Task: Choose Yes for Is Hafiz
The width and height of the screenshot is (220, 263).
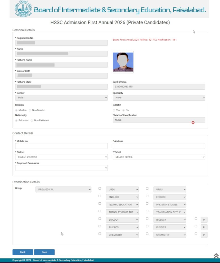Action: [114, 110]
